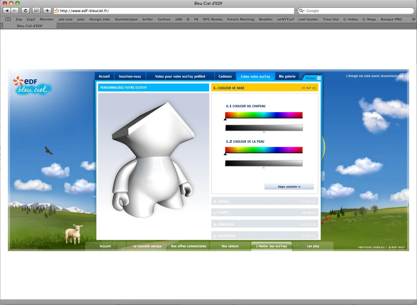Click the toolbar icon left of the plus button
This screenshot has height=305, width=417.
coord(36,11)
